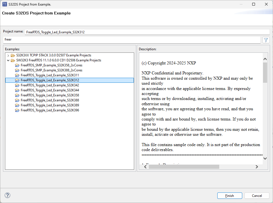
Task: Click project icon of FreeRTOS_SMP_Example_S32K358_2xCores
Action: (x=17, y=65)
